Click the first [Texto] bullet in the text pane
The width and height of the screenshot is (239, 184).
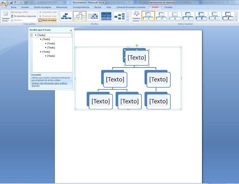(41, 35)
